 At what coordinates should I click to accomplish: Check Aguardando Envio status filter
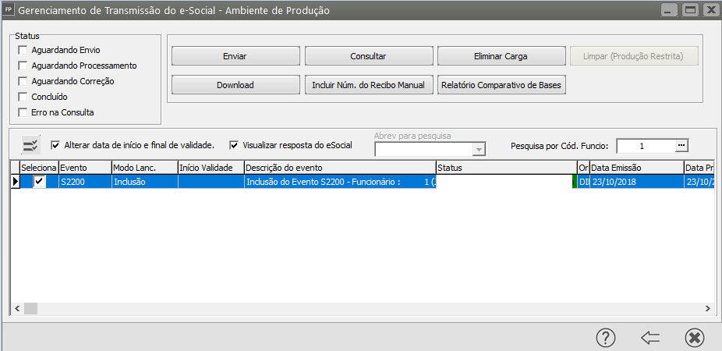[23, 50]
